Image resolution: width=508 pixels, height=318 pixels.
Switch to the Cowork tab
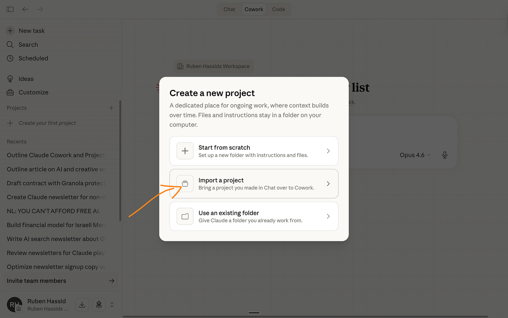click(x=254, y=9)
